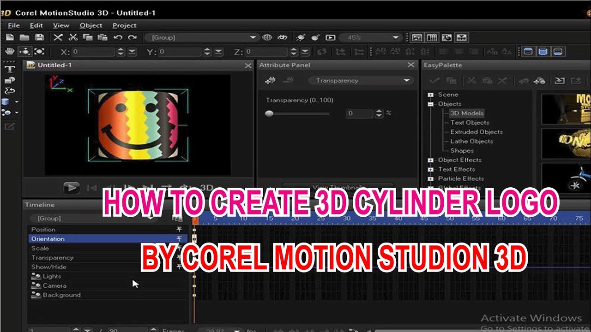Expand the Scene tree node
The height and width of the screenshot is (332, 591).
point(431,95)
